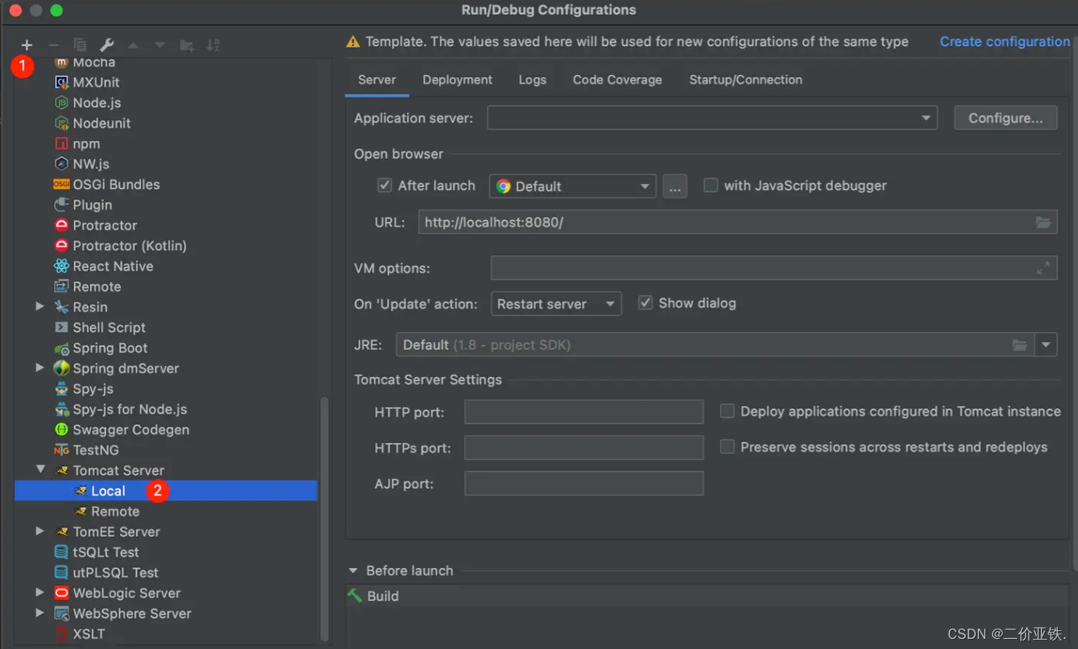Open the Restart server update action dropdown

(556, 304)
